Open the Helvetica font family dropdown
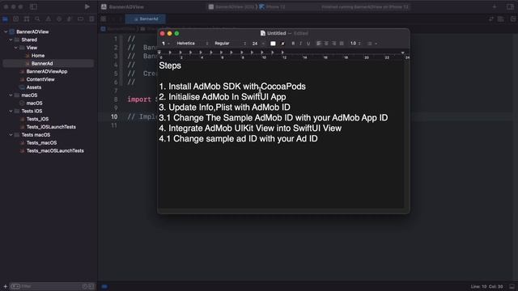518x291 pixels. coord(192,43)
